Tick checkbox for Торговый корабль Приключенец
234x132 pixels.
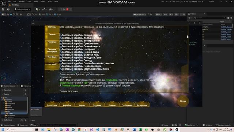(x=61, y=44)
